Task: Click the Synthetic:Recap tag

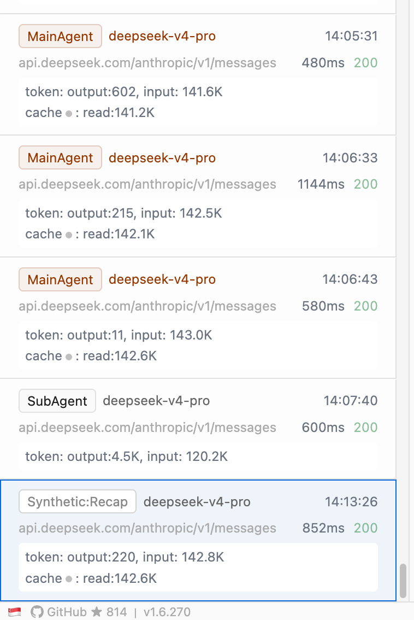Action: pos(78,502)
